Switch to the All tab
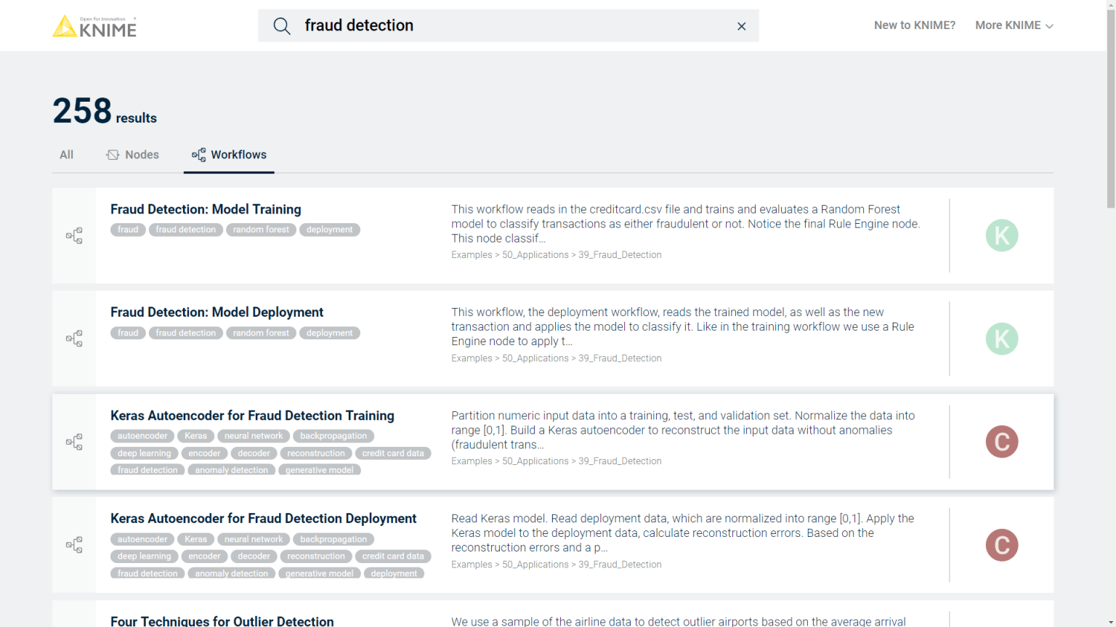This screenshot has height=627, width=1116. [66, 155]
